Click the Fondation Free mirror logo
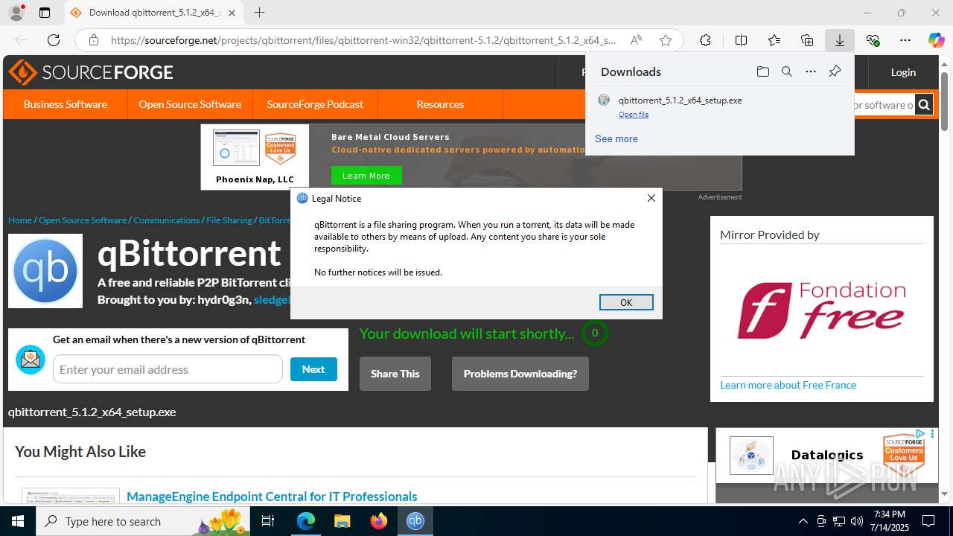This screenshot has width=953, height=536. 821,310
